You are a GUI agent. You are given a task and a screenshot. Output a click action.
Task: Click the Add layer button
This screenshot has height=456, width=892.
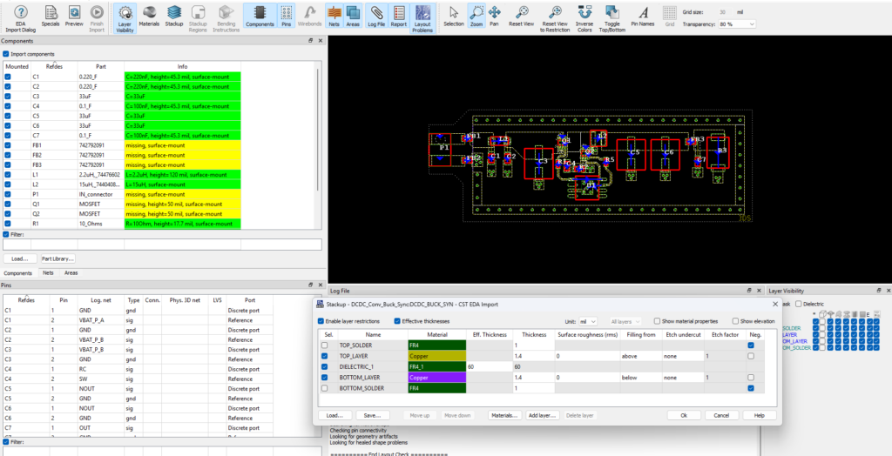pos(541,415)
